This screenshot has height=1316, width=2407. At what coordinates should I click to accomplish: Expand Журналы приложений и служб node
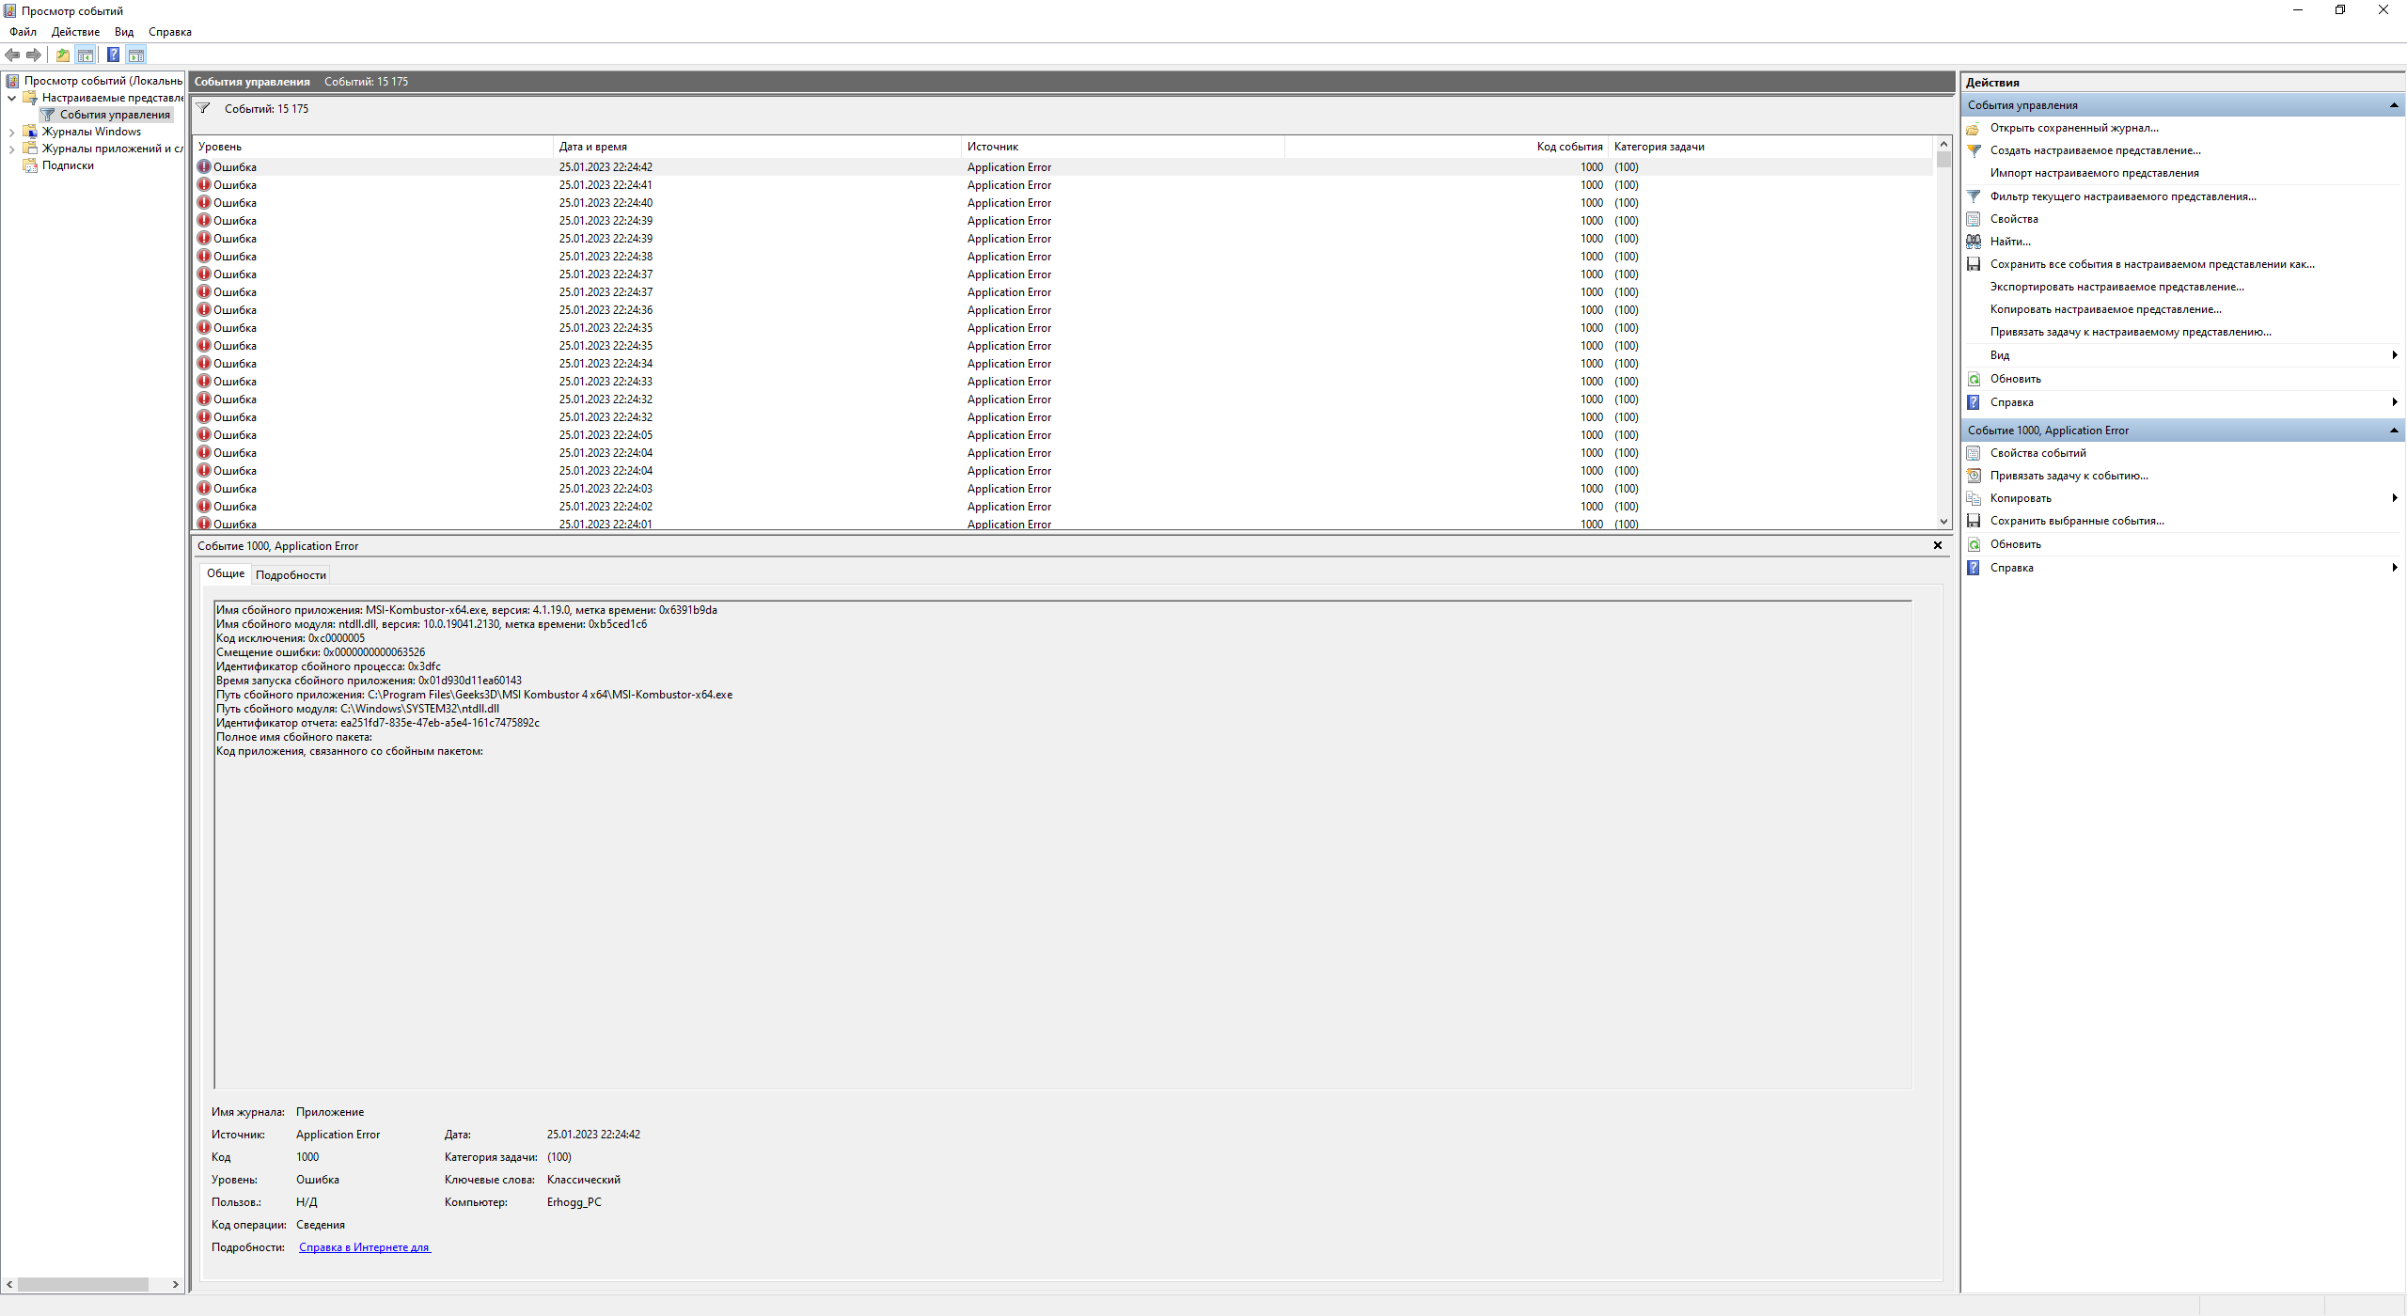pyautogui.click(x=11, y=149)
